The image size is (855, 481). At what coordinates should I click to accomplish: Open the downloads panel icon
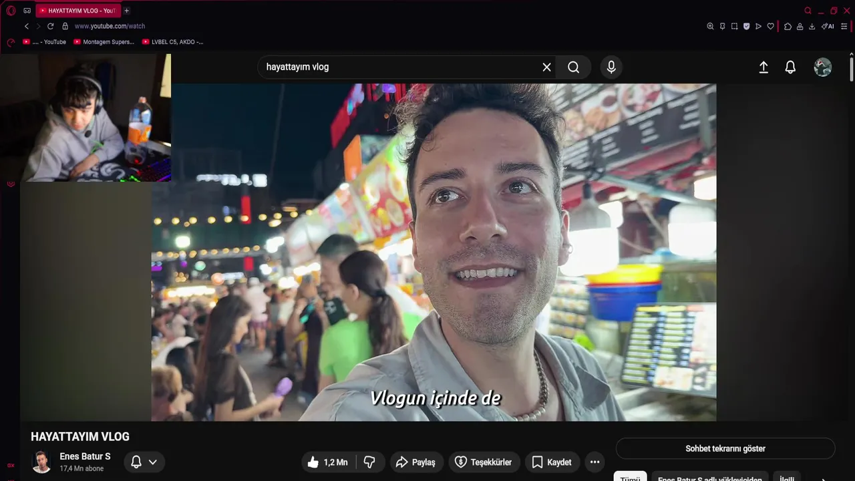(x=812, y=26)
